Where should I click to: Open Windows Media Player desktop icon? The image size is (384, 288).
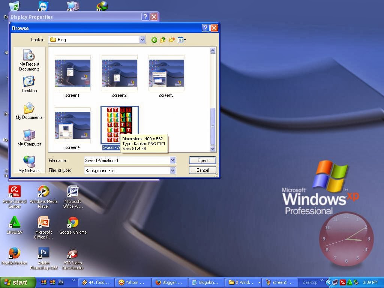pyautogui.click(x=43, y=197)
